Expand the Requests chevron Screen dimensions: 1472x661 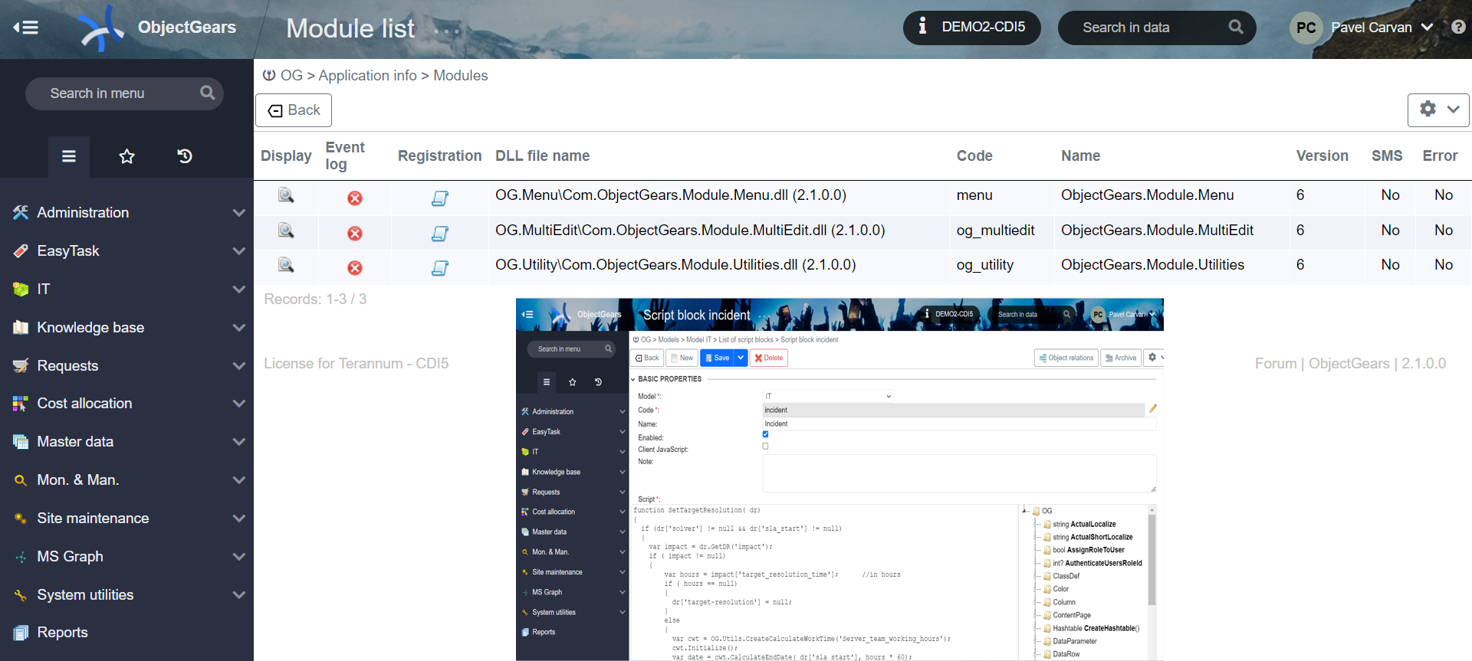(x=239, y=366)
